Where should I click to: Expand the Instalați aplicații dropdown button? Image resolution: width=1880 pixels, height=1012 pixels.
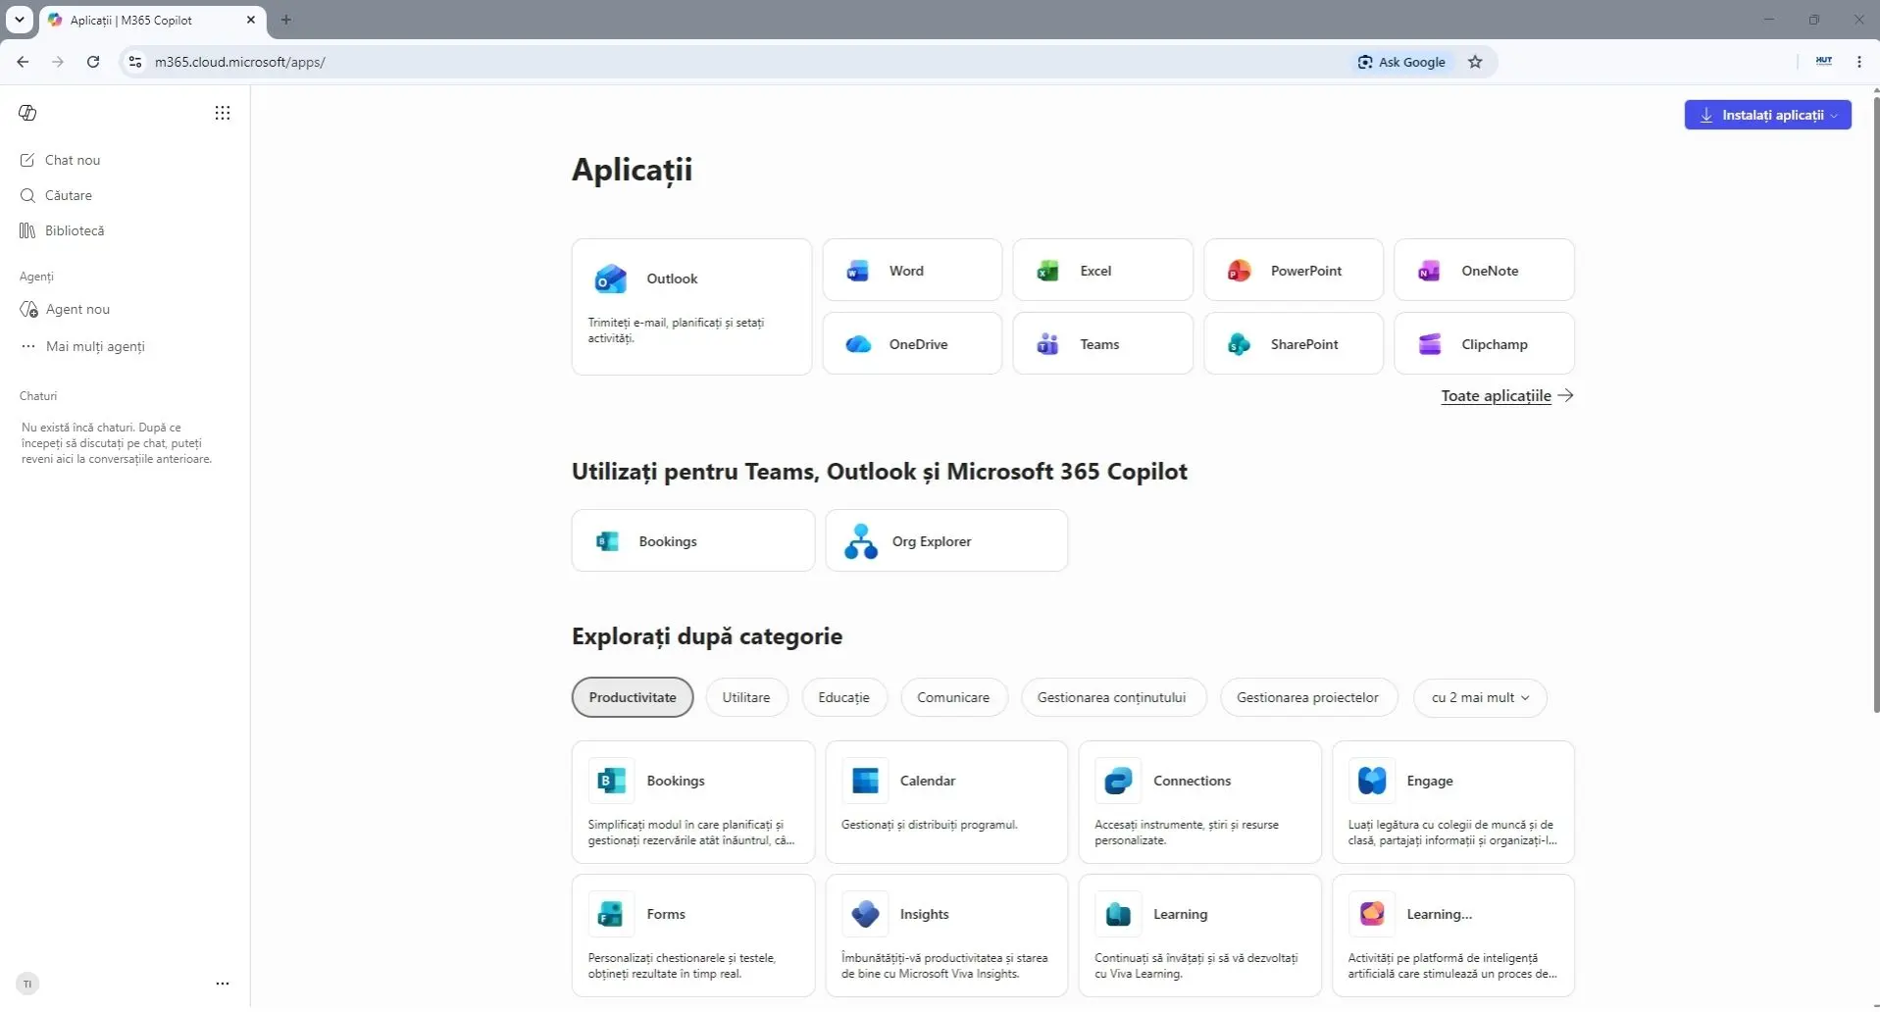click(1767, 115)
